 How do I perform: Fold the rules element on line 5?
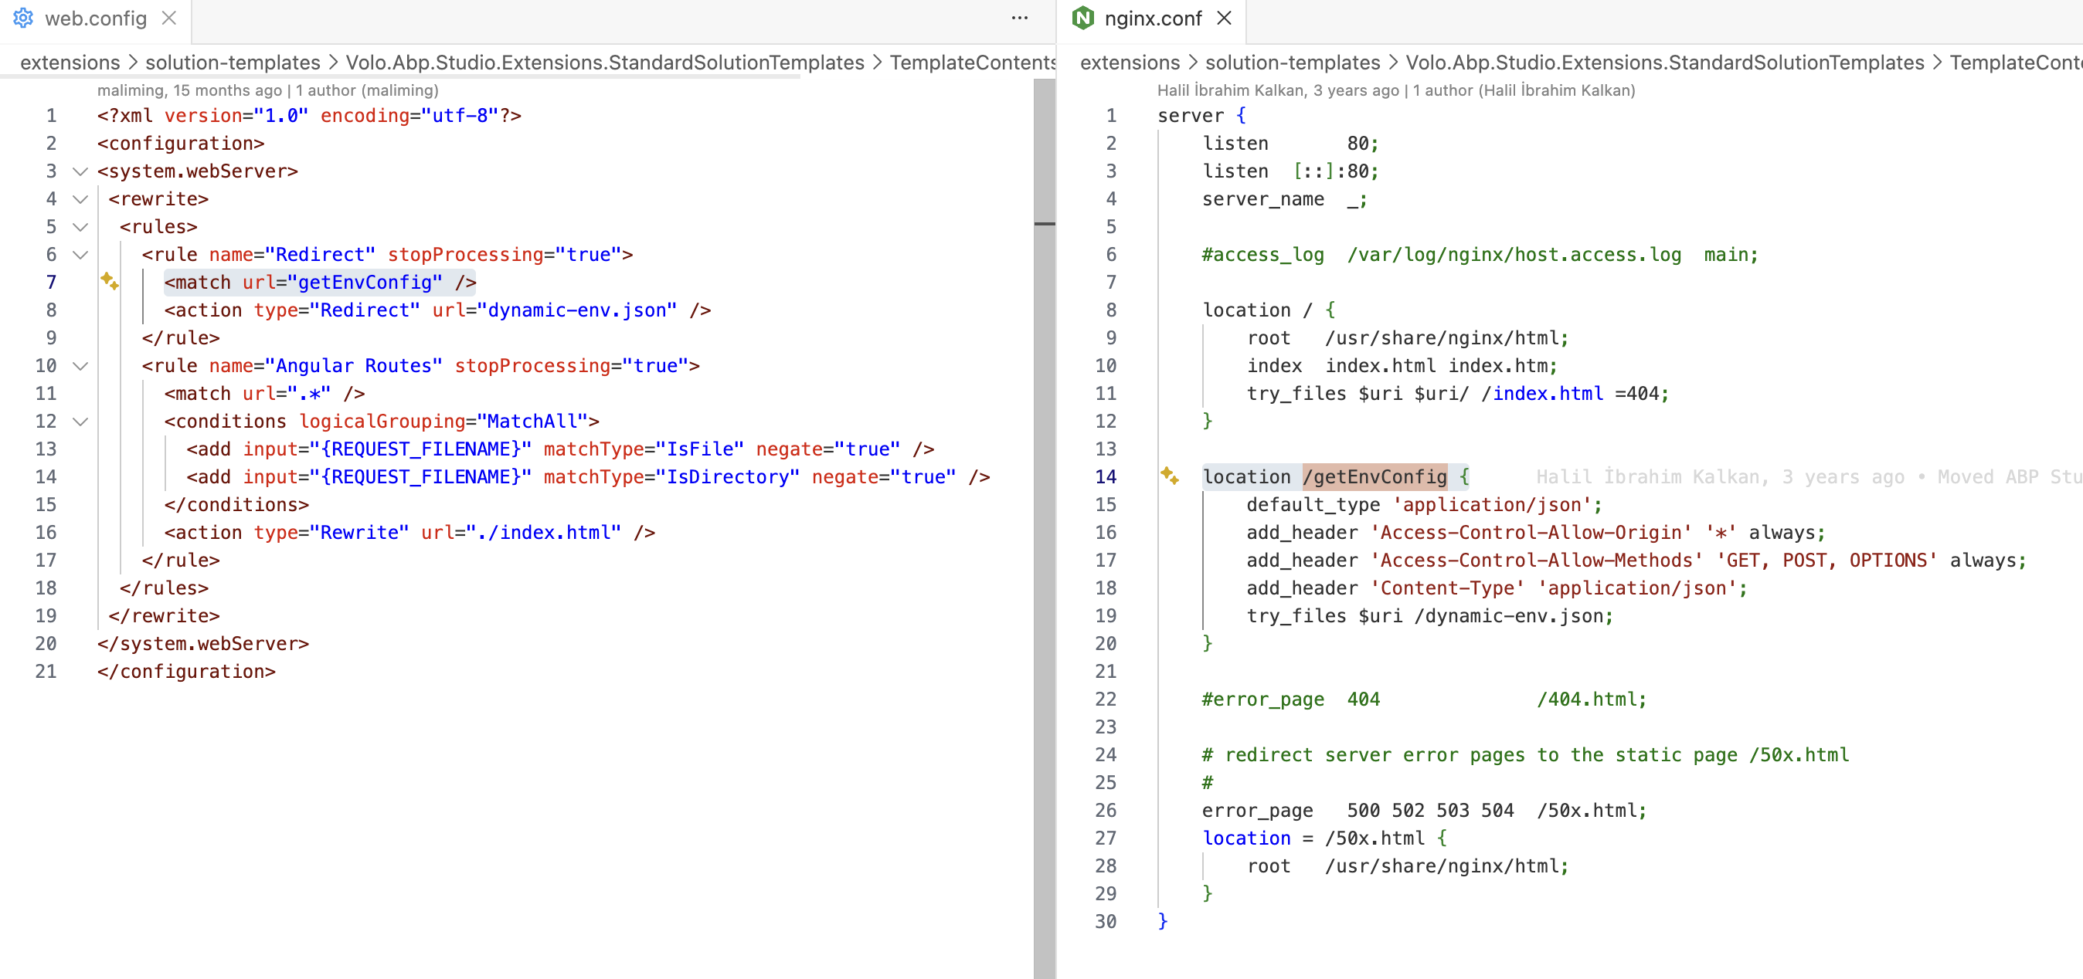coord(80,227)
